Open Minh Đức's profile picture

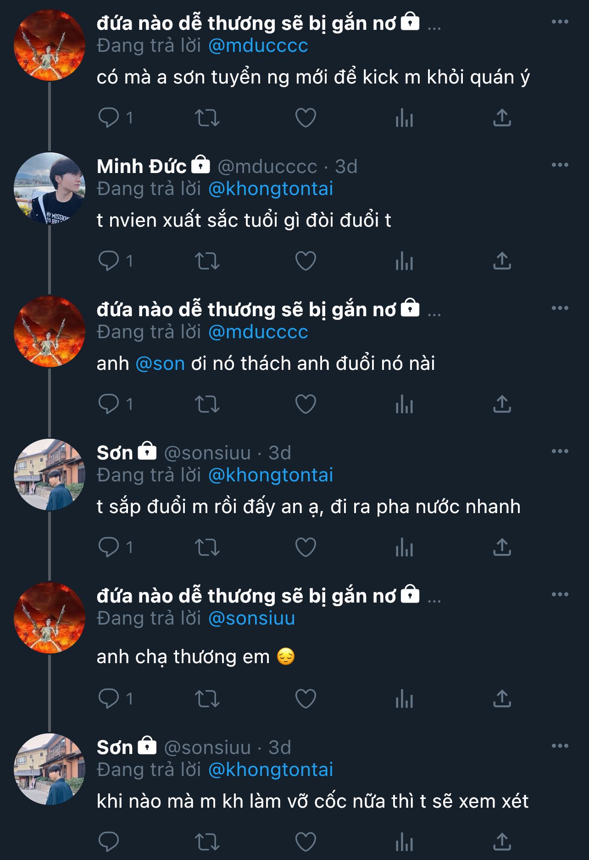pyautogui.click(x=50, y=188)
